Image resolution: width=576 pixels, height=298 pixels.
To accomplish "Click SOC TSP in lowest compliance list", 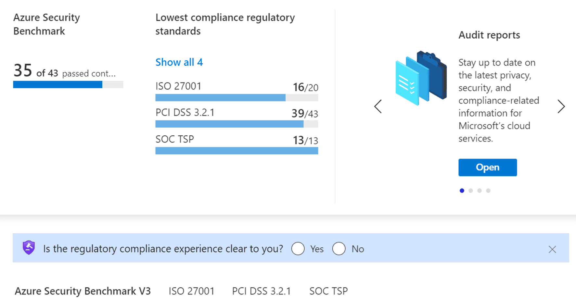I will 174,139.
